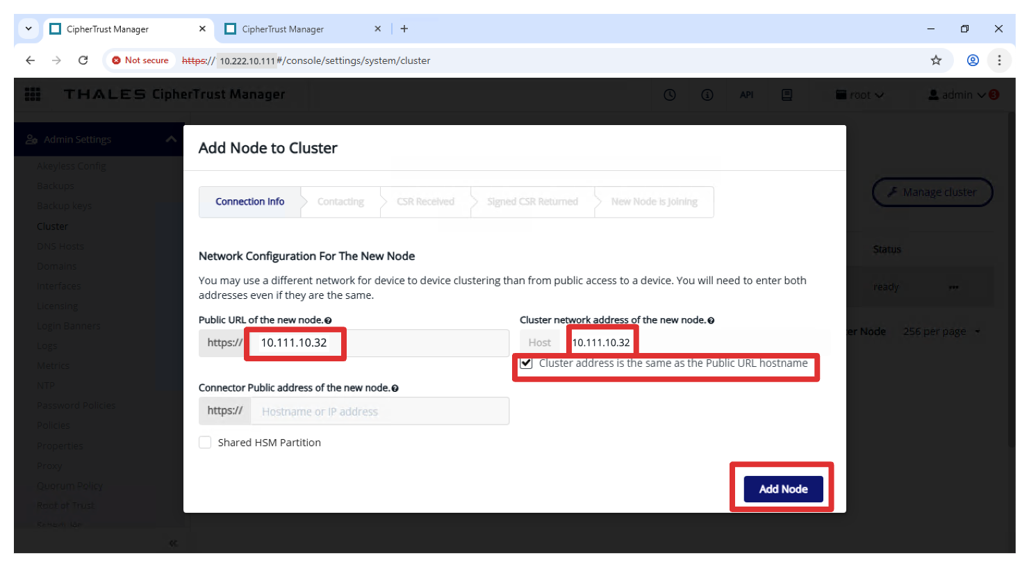Expand the tab search dropdown arrow
This screenshot has height=567, width=1029.
click(28, 29)
